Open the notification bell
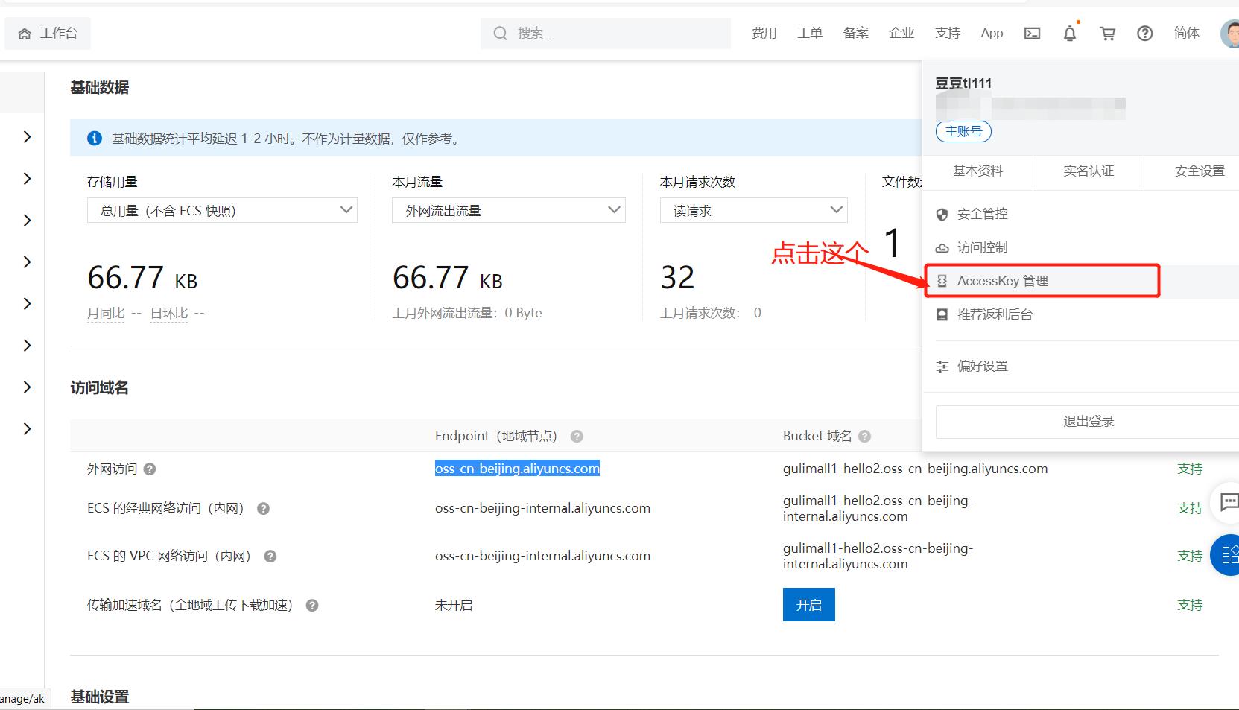This screenshot has height=710, width=1239. click(x=1070, y=33)
